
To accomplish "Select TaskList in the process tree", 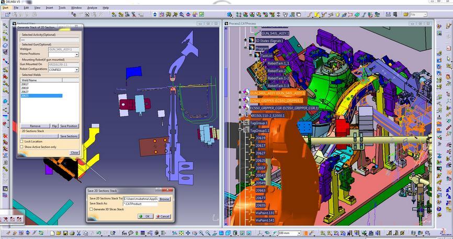I will [267, 55].
